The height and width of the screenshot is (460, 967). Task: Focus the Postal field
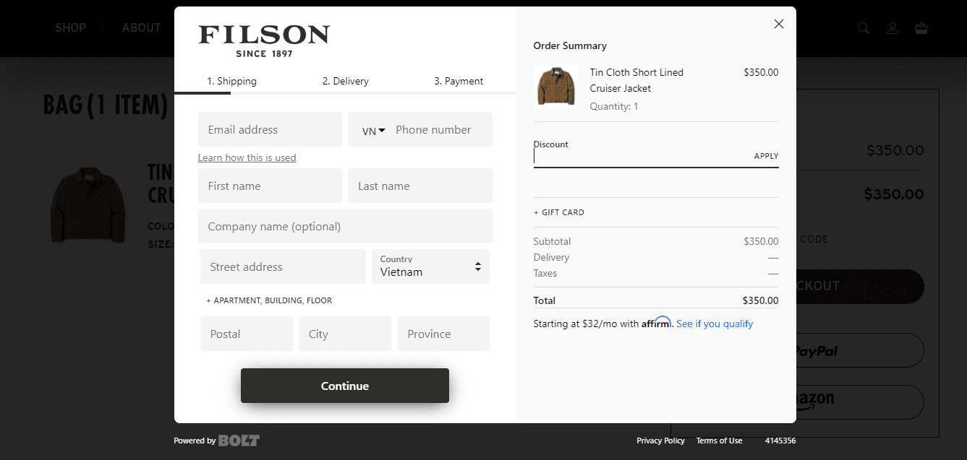(247, 334)
